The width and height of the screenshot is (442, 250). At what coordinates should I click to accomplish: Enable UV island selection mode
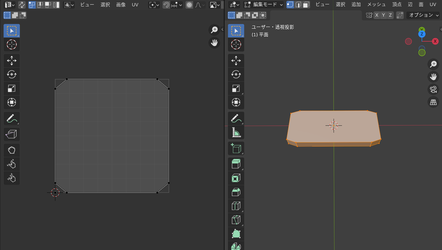[x=56, y=5]
